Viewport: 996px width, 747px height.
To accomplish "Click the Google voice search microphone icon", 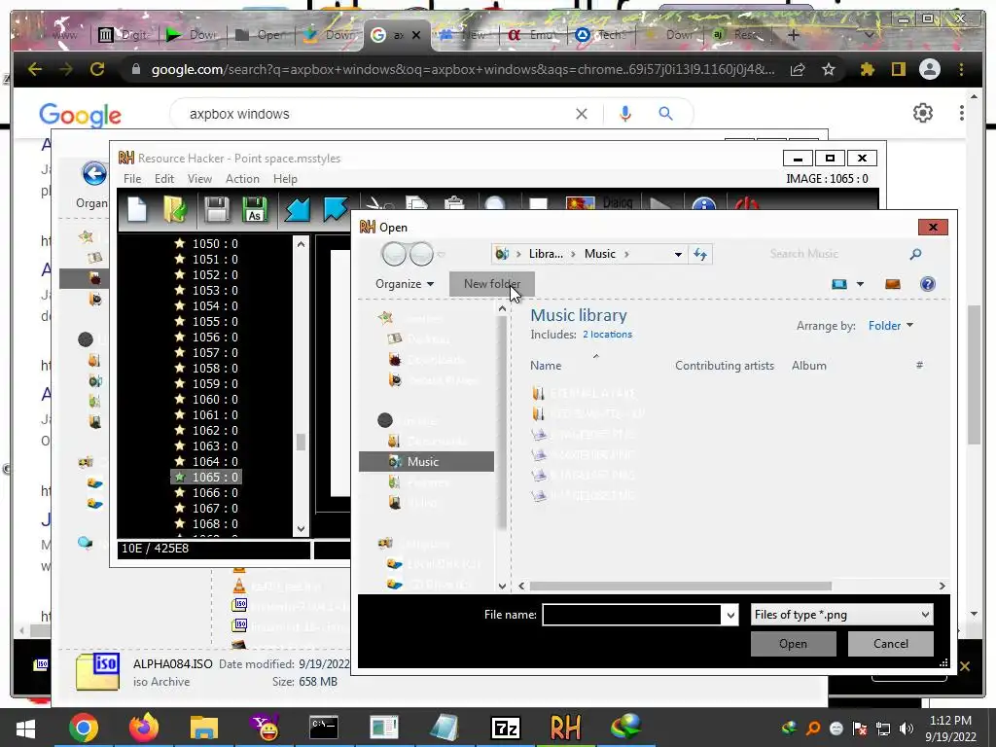I will coord(625,114).
